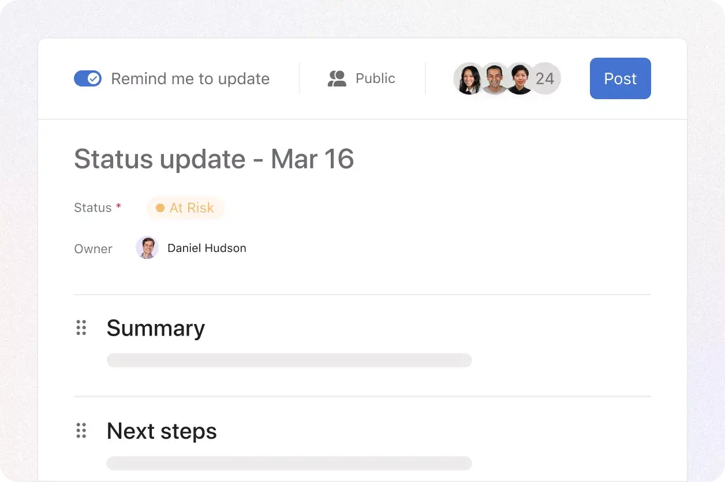Click the Summary placeholder bar
The width and height of the screenshot is (725, 482).
289,360
